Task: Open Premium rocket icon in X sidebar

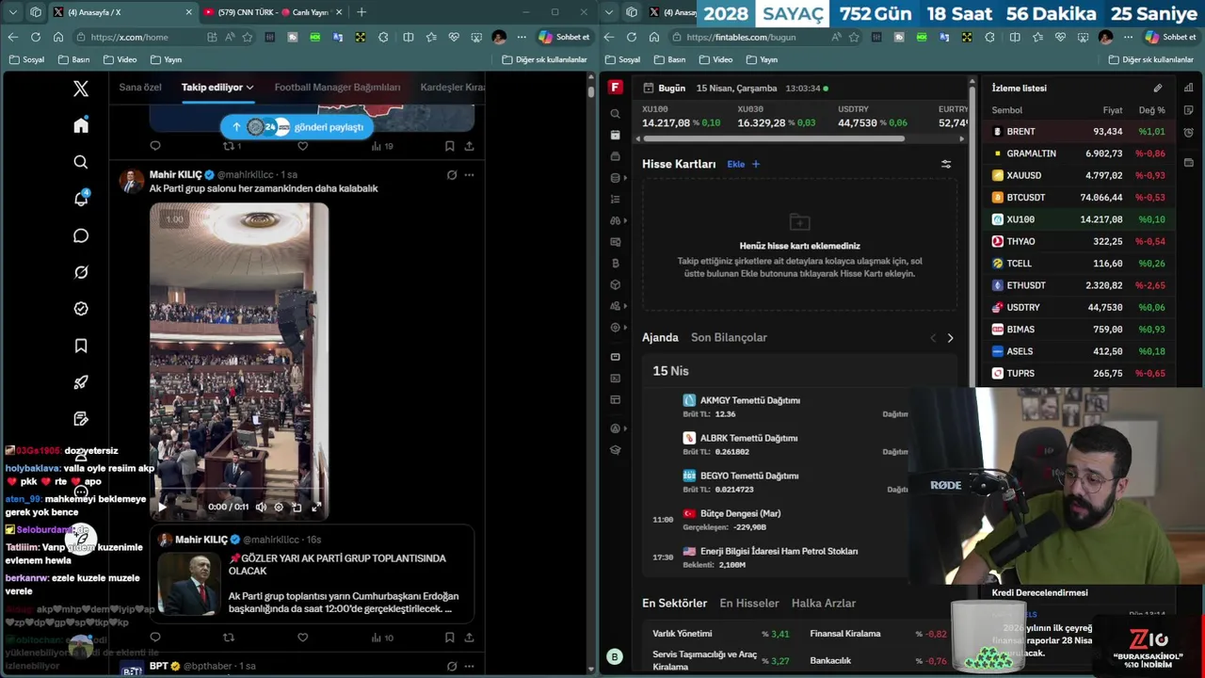Action: click(81, 382)
